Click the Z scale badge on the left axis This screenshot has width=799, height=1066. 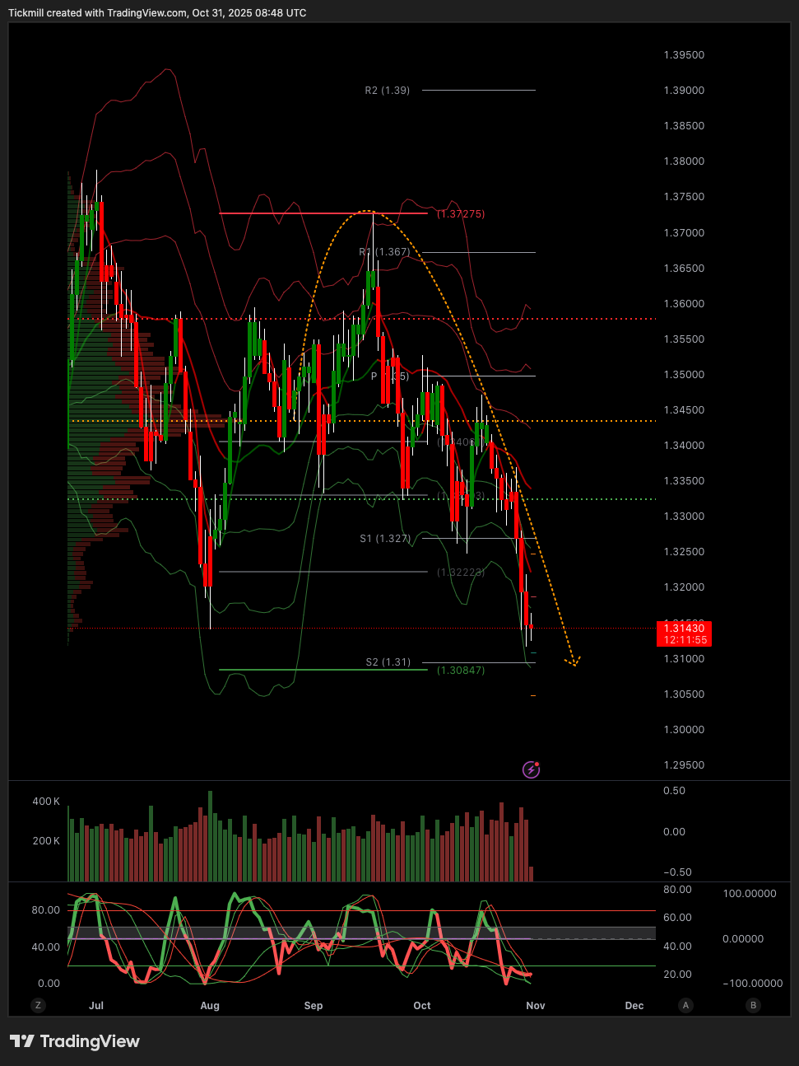[x=38, y=1005]
